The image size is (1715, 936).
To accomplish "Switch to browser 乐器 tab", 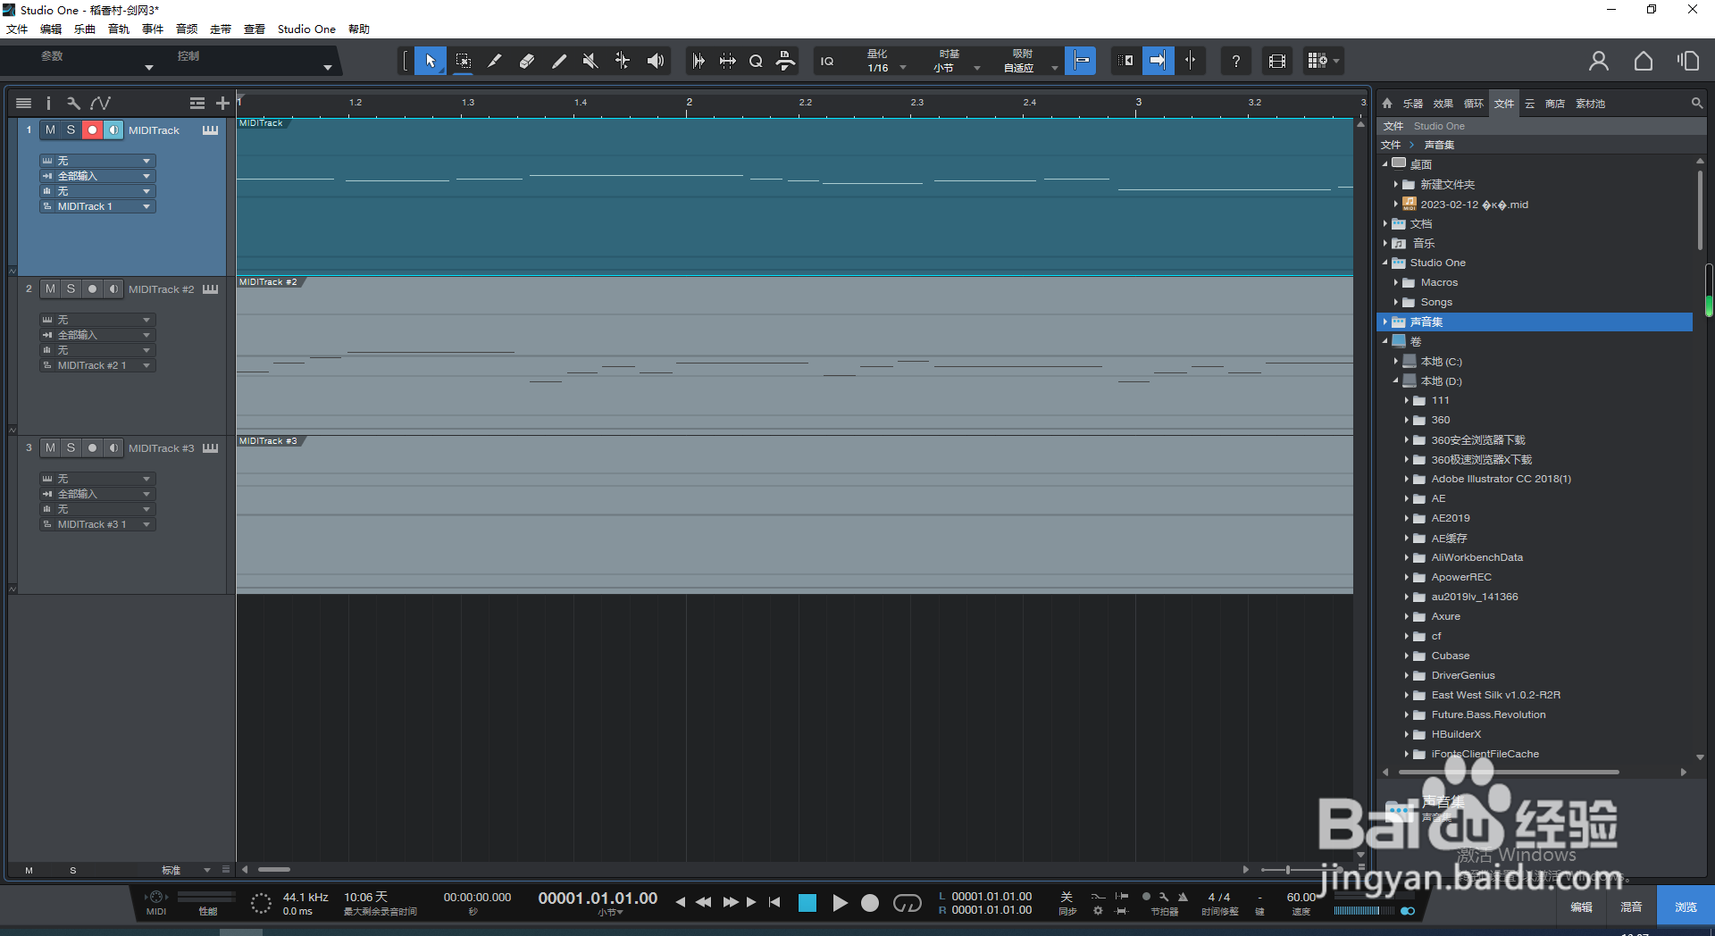I will click(x=1412, y=104).
